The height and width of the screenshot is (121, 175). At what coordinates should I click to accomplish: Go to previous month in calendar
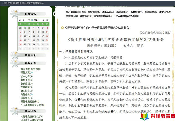pos(23,20)
